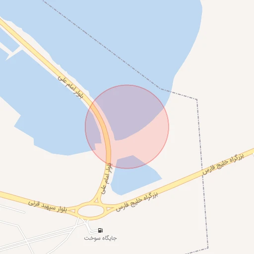
Task: Click the oval island inside the roundabout
Action: [x=91, y=211]
